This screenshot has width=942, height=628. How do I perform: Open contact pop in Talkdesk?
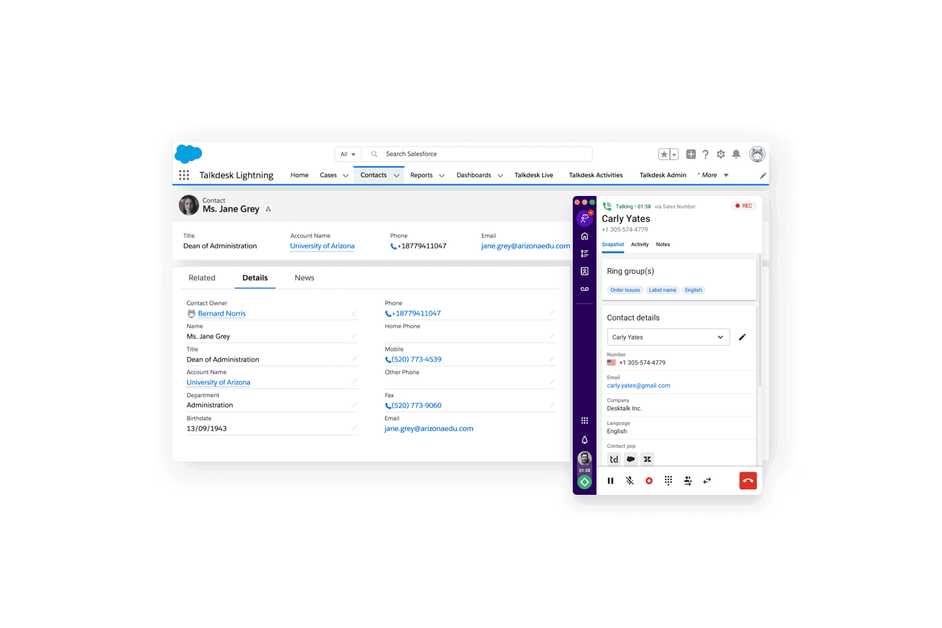pyautogui.click(x=614, y=459)
